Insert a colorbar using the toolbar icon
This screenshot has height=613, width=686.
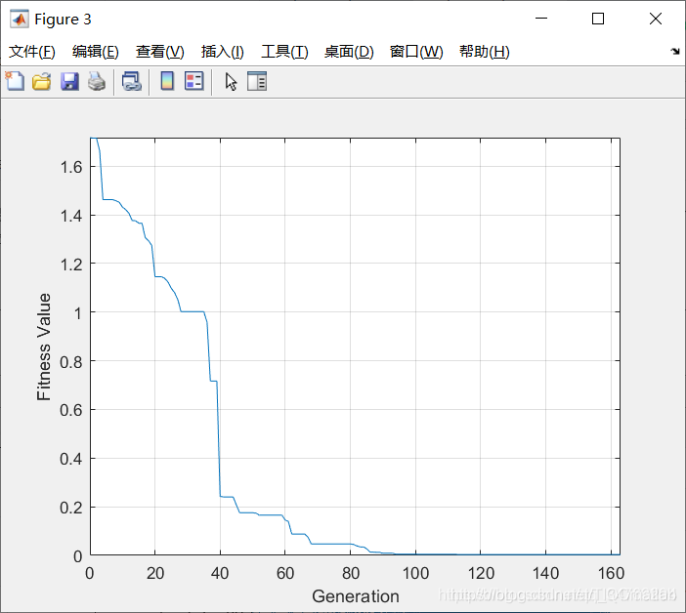pos(167,81)
